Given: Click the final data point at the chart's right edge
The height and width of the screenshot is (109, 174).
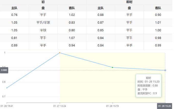Looking at the screenshot, I should click(x=165, y=70).
